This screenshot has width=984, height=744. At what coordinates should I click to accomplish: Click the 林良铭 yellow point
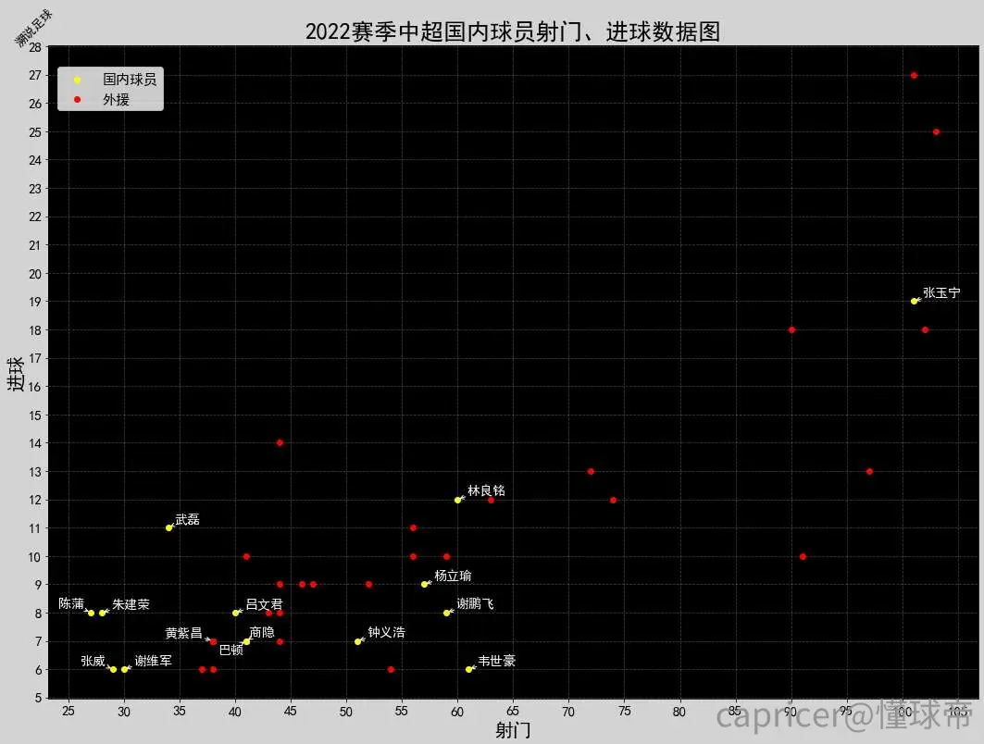coord(457,500)
